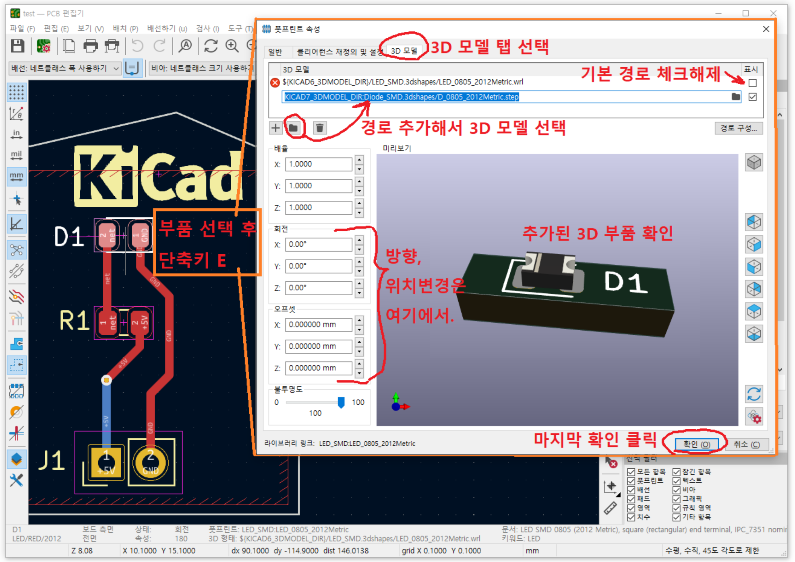Click the reload 3D preview icon
The height and width of the screenshot is (562, 795).
[754, 394]
